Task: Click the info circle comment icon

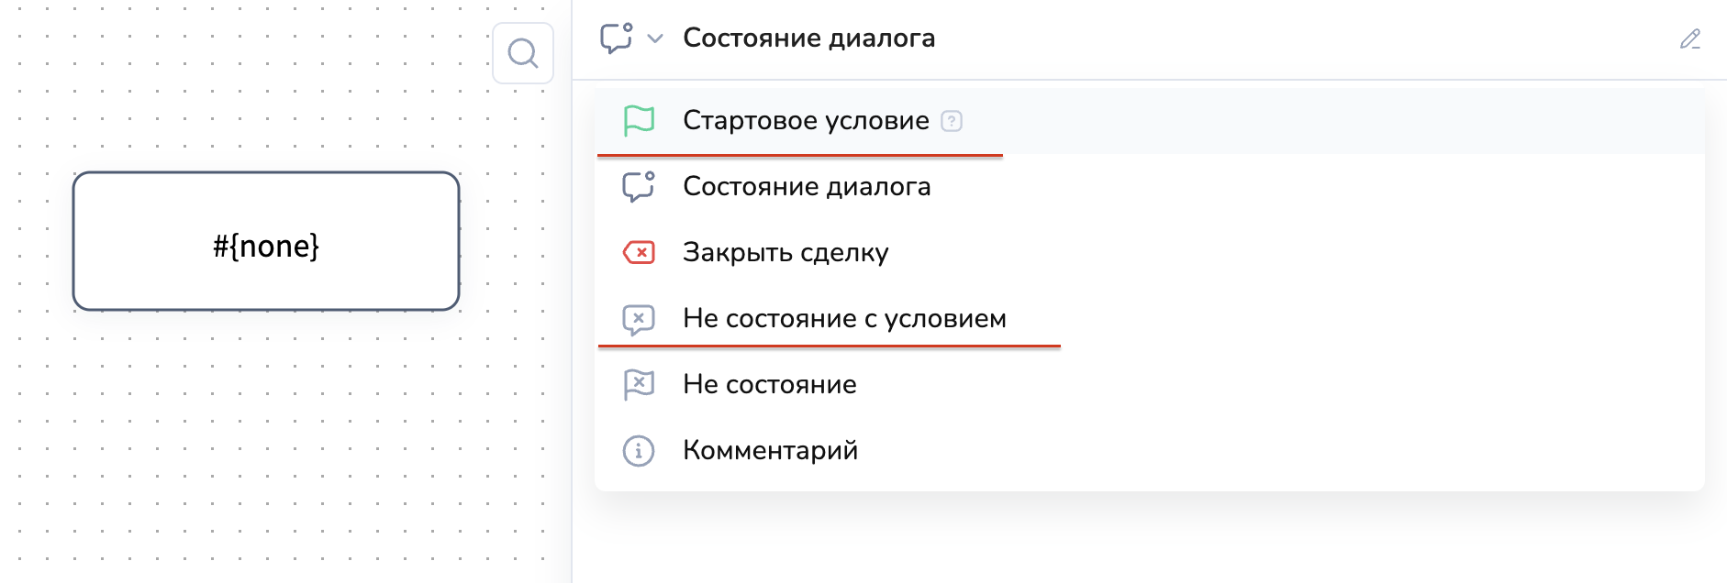Action: pos(639,451)
